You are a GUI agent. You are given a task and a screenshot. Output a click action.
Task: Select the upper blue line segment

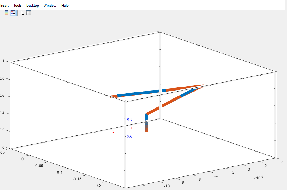tap(138, 93)
